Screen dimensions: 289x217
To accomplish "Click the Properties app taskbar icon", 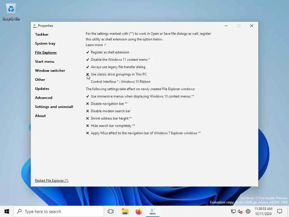I will click(153, 211).
